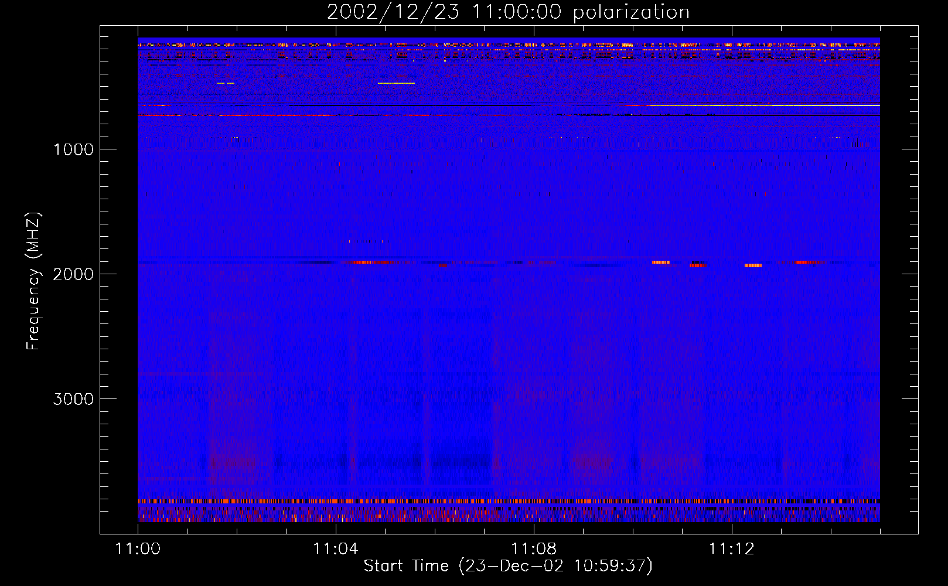Click the 3000 frequency tick label

tap(73, 399)
